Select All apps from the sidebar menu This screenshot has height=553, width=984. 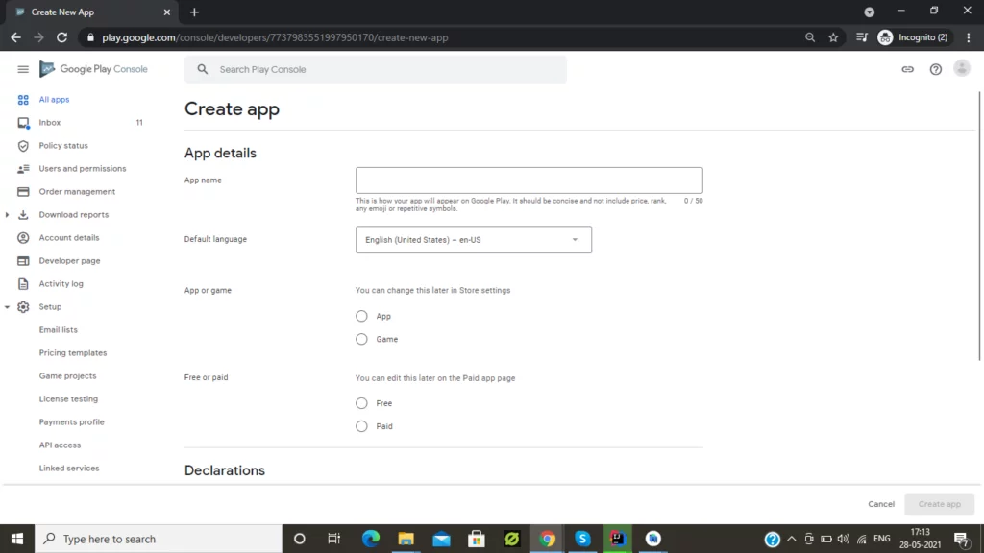click(x=53, y=99)
